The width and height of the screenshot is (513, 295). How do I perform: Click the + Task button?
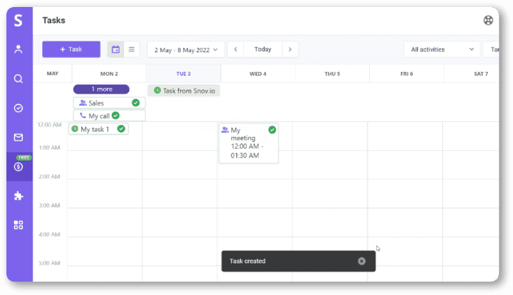pos(71,50)
